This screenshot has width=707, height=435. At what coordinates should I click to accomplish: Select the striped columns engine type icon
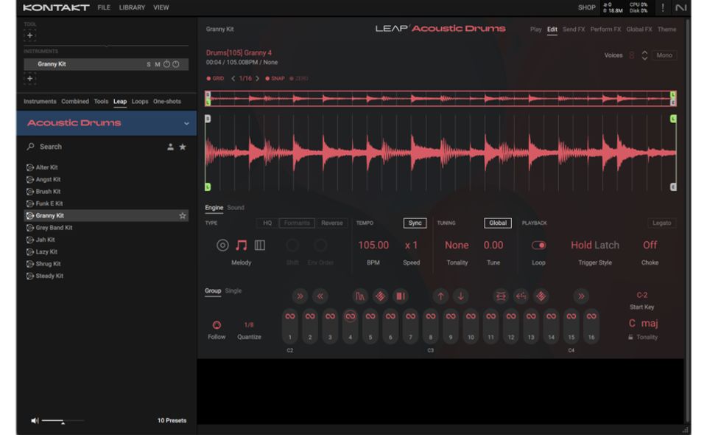tap(260, 246)
